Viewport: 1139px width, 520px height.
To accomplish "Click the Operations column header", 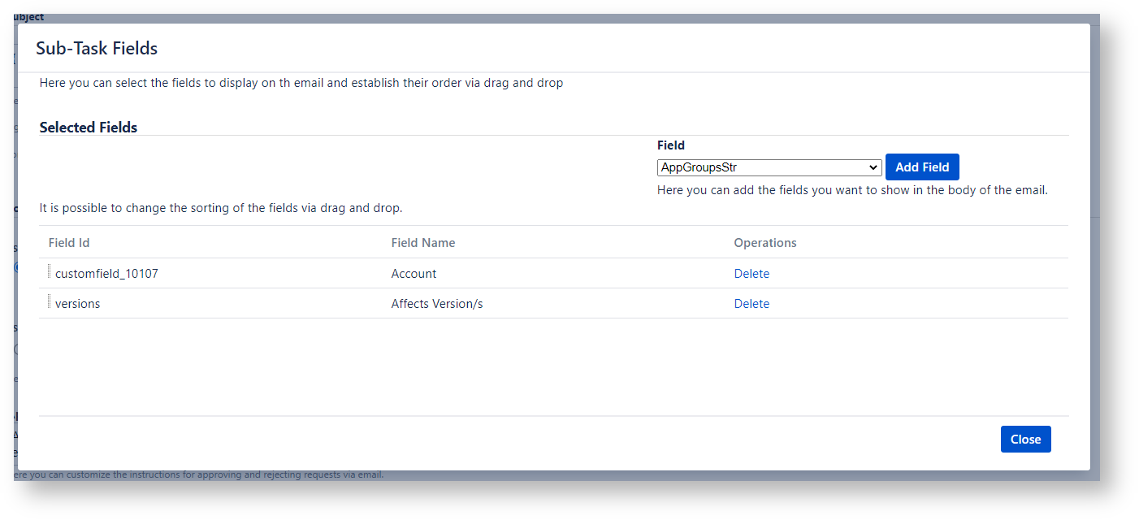I will pyautogui.click(x=764, y=243).
